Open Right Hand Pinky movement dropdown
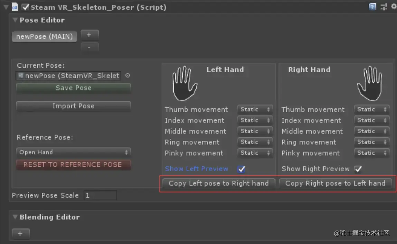Viewport: 397px width, 244px height. click(x=372, y=153)
